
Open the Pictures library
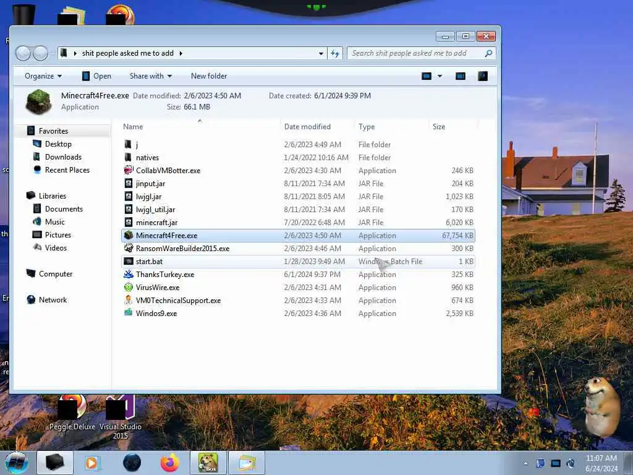[x=58, y=234]
